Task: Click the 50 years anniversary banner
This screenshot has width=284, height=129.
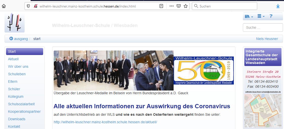Action: coord(203,70)
